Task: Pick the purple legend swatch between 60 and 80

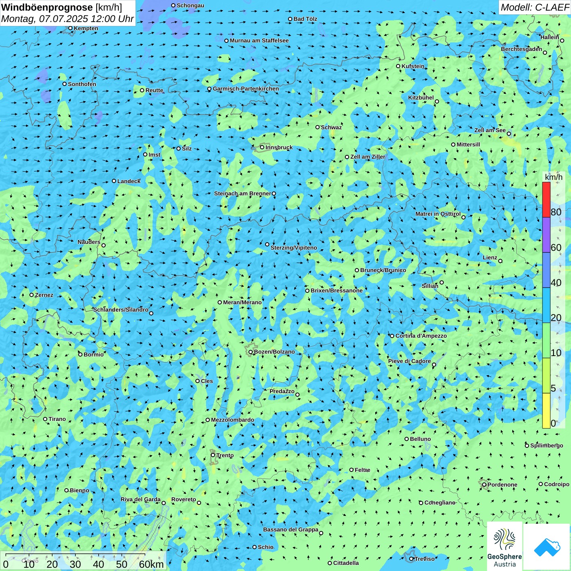Action: [546, 235]
